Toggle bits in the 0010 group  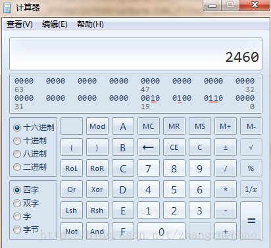150,98
